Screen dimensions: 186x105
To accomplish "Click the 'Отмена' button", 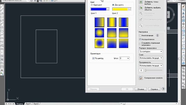I will [x=141, y=89].
